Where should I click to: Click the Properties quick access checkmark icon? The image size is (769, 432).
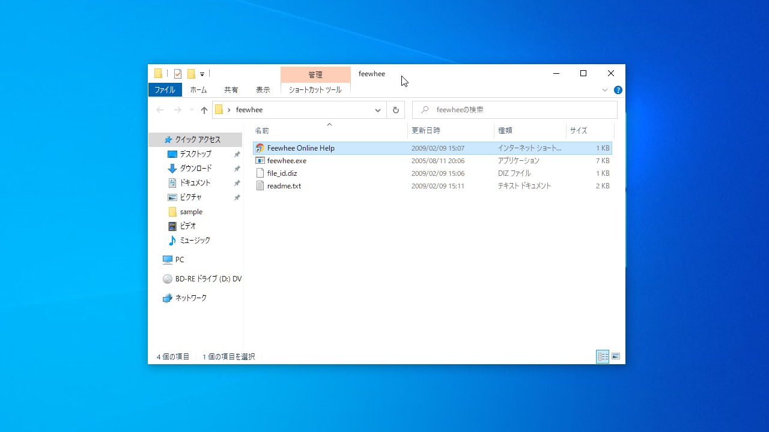tap(178, 74)
